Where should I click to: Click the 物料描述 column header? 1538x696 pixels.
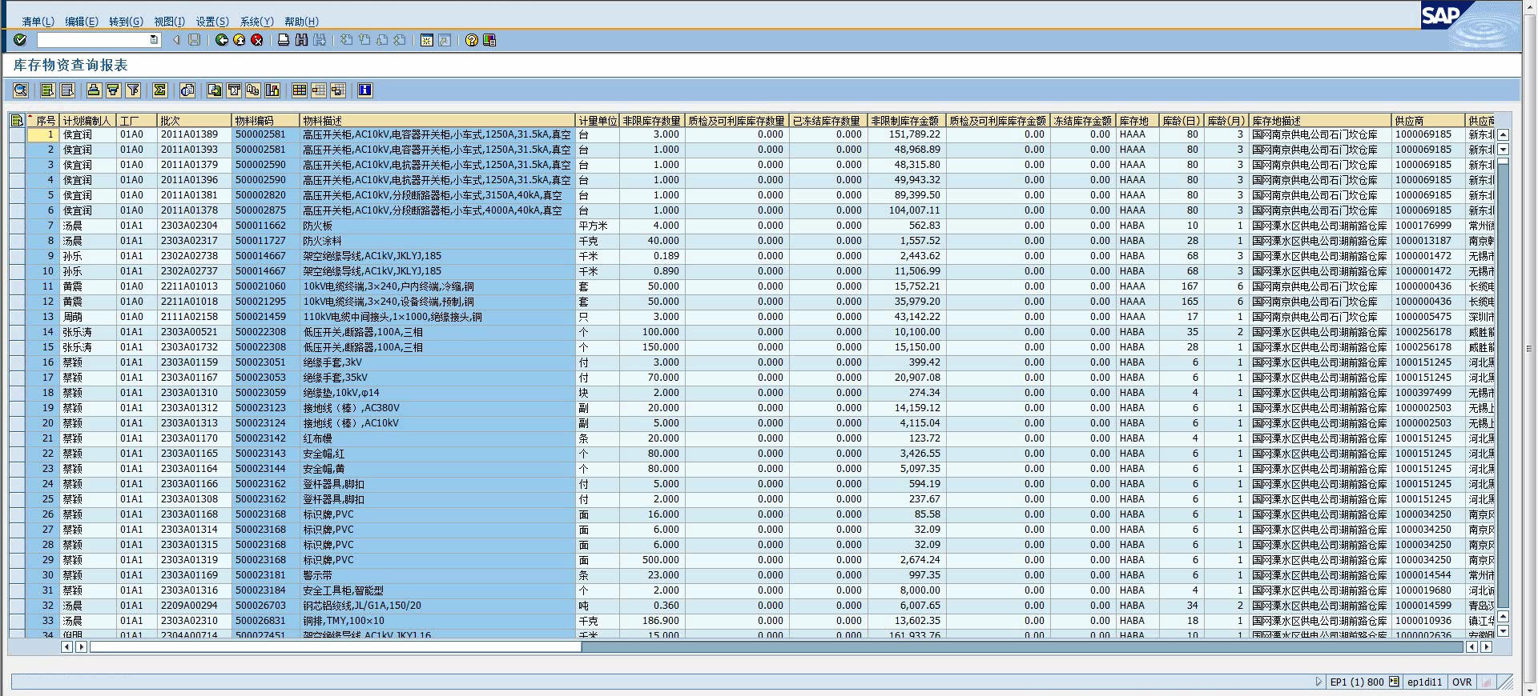pos(437,121)
